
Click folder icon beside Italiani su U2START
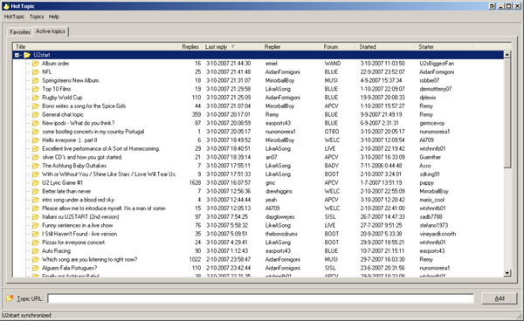[x=36, y=217]
